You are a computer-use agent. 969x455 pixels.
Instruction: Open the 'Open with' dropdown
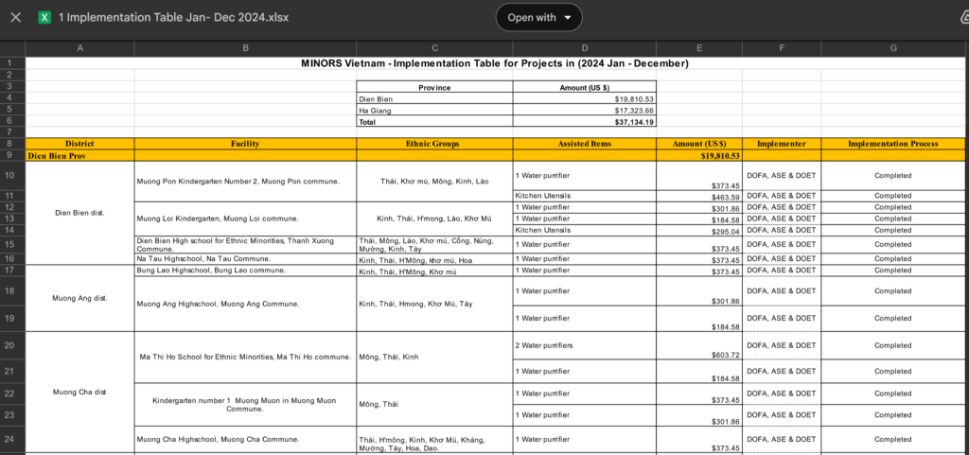[x=538, y=17]
